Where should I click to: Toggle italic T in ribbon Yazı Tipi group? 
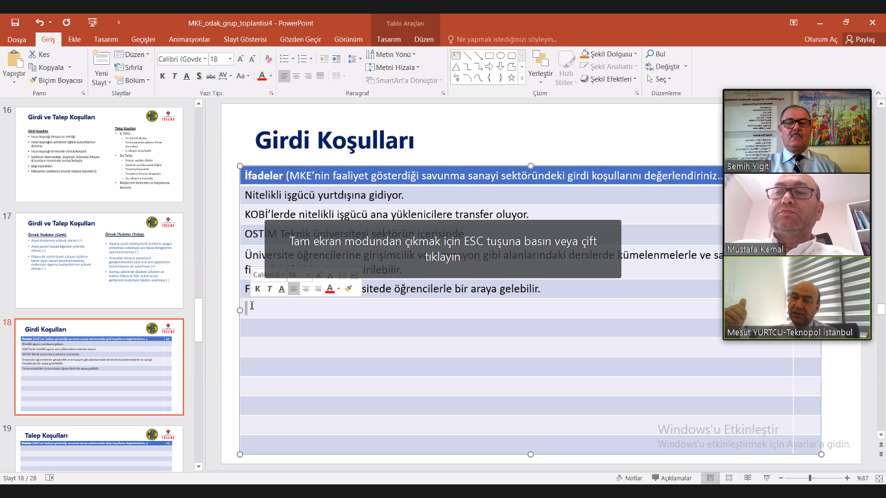tap(174, 77)
